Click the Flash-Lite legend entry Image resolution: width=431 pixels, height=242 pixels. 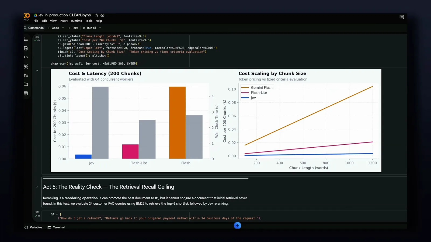pyautogui.click(x=254, y=93)
